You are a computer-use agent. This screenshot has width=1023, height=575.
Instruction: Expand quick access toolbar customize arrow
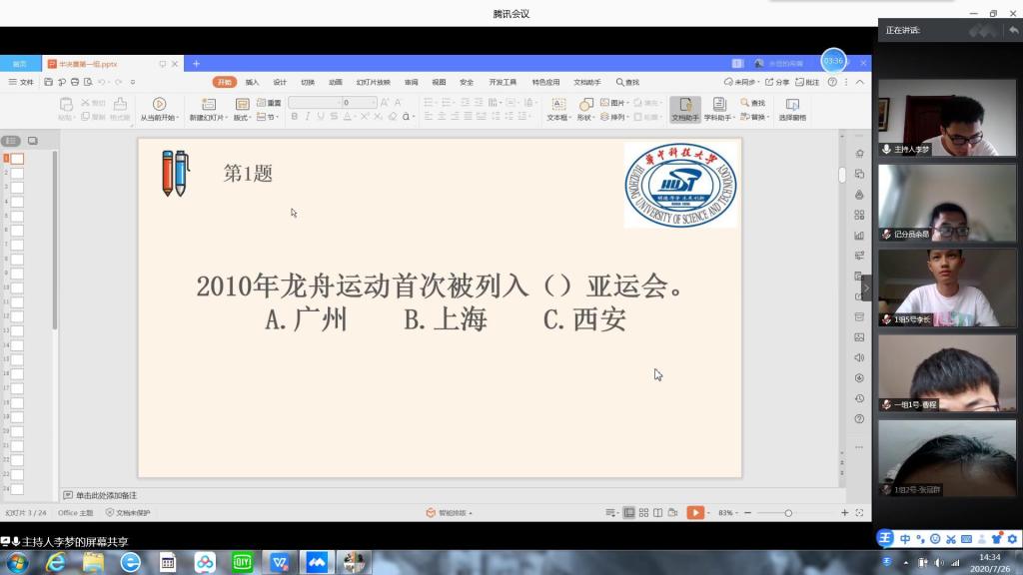(133, 82)
